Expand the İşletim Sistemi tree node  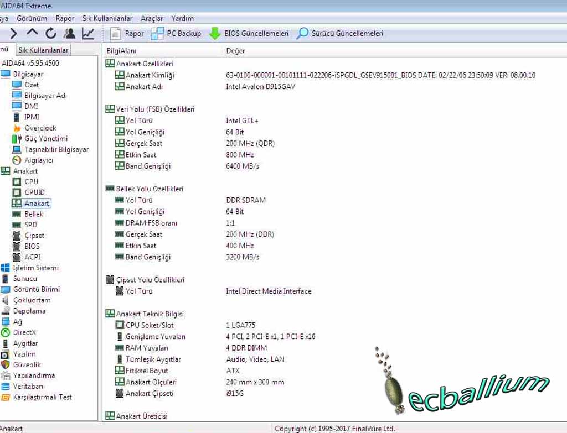click(35, 268)
